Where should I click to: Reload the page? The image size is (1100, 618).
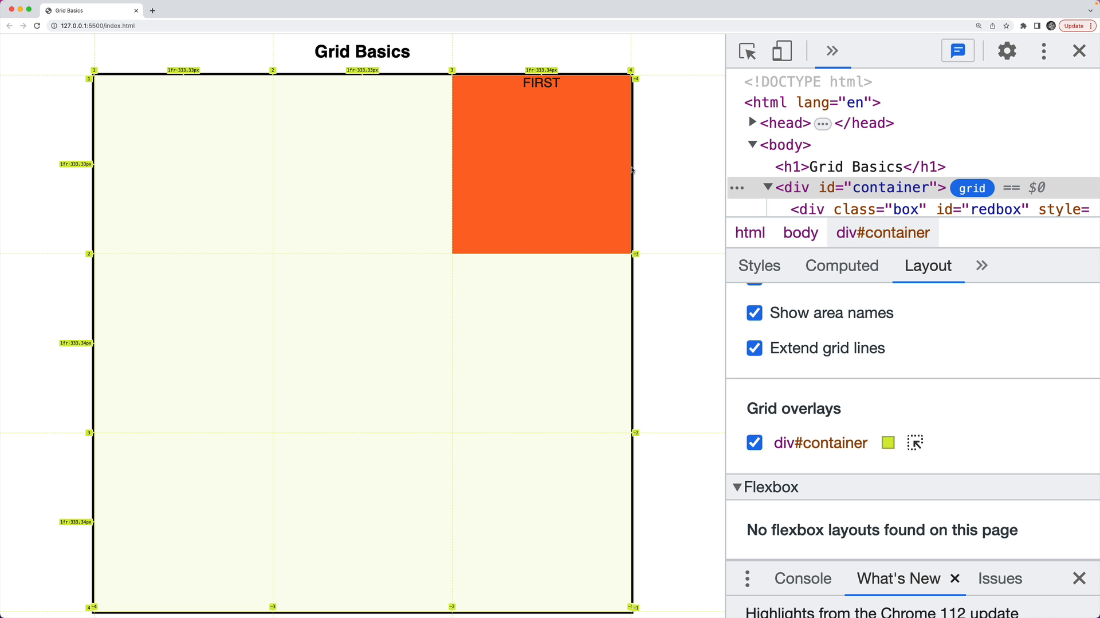coord(37,26)
